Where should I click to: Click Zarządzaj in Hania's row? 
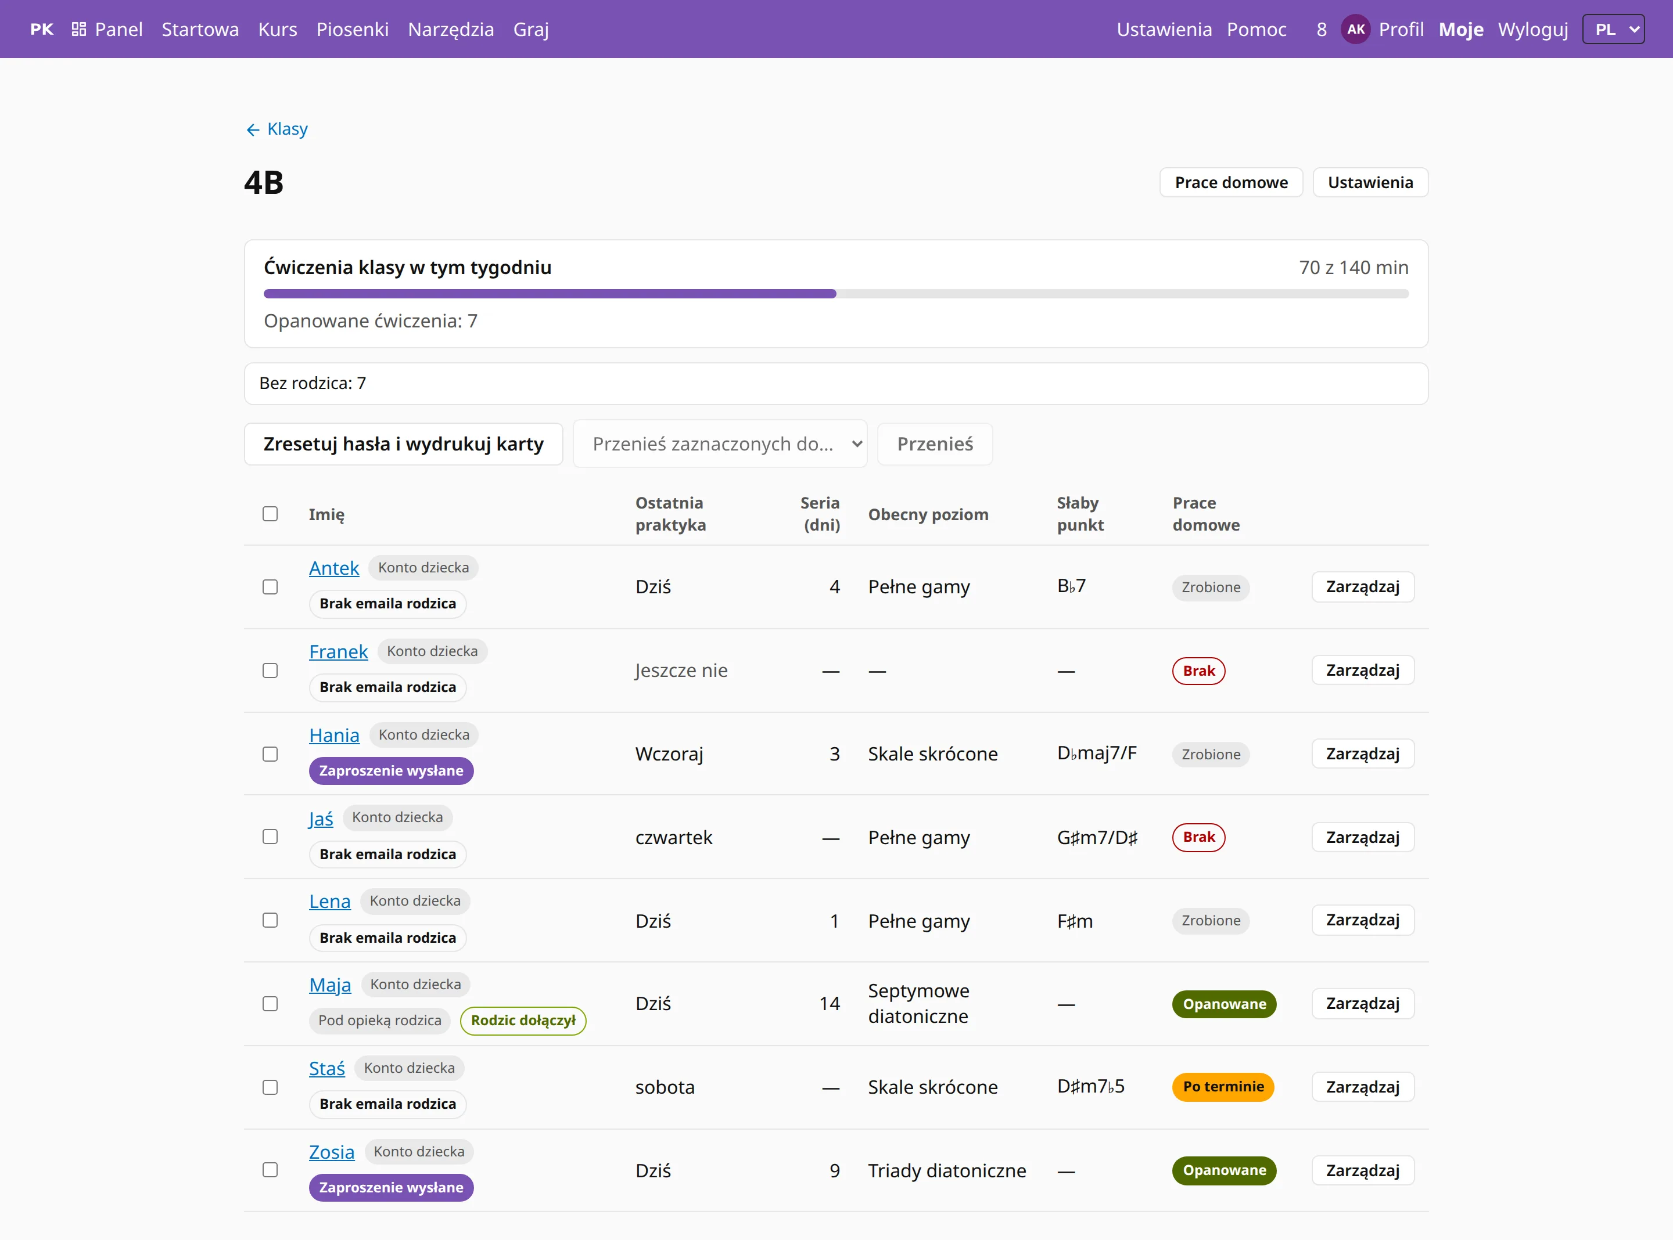point(1362,754)
